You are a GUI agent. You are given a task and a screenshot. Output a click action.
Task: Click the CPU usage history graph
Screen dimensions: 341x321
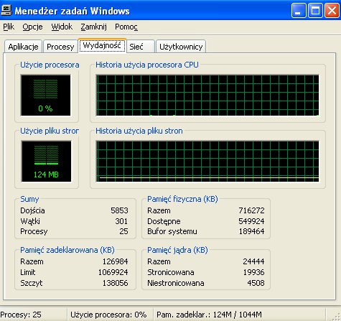click(207, 95)
